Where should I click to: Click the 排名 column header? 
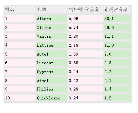(20, 9)
